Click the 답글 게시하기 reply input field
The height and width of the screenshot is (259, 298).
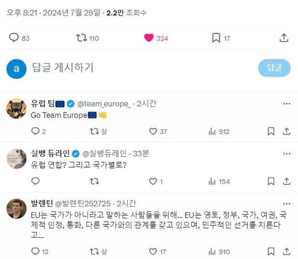click(140, 68)
